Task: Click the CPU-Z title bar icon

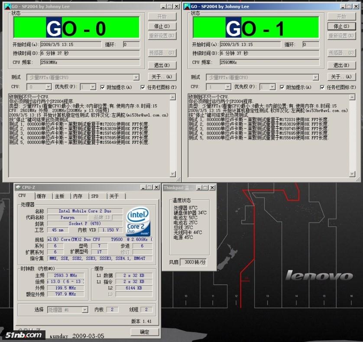Action: tap(18, 187)
